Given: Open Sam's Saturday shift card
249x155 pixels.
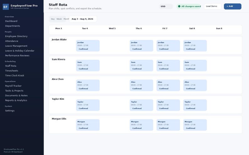Looking at the screenshot, I should 195,66.
